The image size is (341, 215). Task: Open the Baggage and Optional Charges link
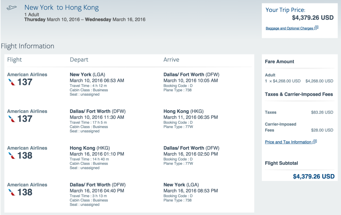289,28
